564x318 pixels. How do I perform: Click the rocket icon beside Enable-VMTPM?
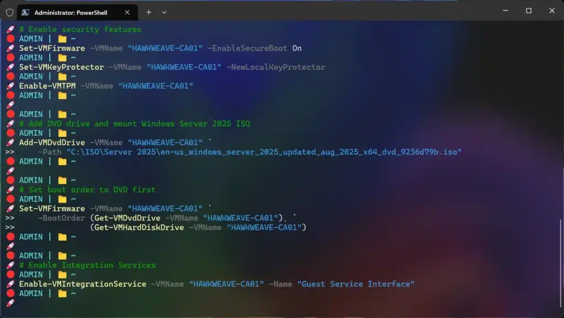[x=10, y=86]
